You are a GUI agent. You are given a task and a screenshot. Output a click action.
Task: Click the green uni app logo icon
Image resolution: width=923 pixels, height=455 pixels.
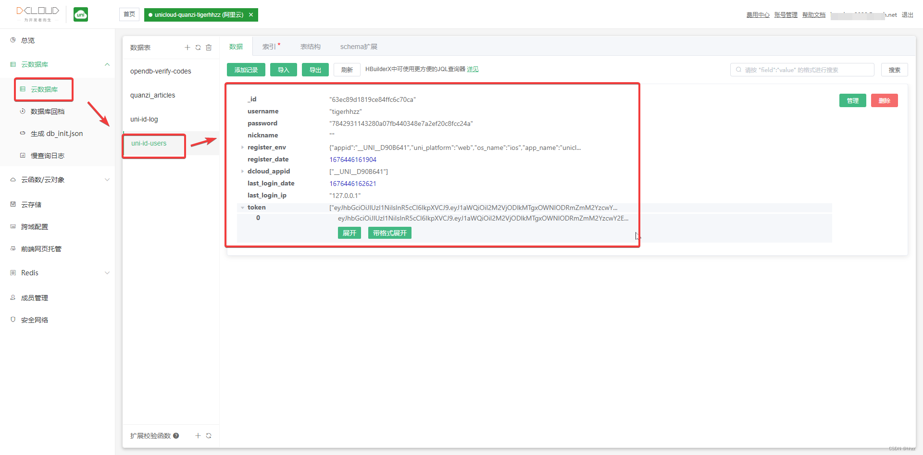[81, 14]
